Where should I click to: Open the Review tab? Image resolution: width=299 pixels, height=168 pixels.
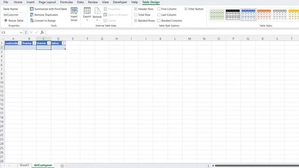point(93,2)
